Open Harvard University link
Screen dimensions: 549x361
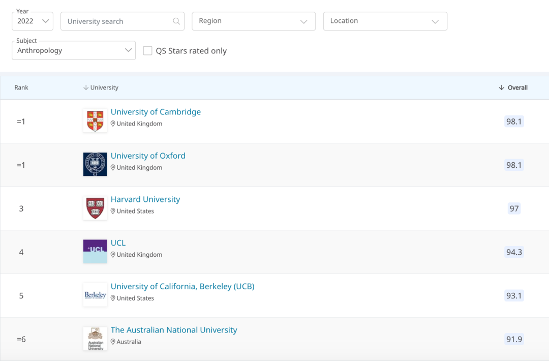145,199
